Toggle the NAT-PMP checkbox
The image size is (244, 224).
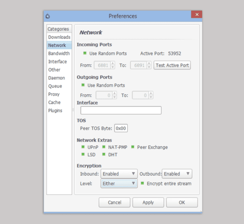click(x=104, y=147)
